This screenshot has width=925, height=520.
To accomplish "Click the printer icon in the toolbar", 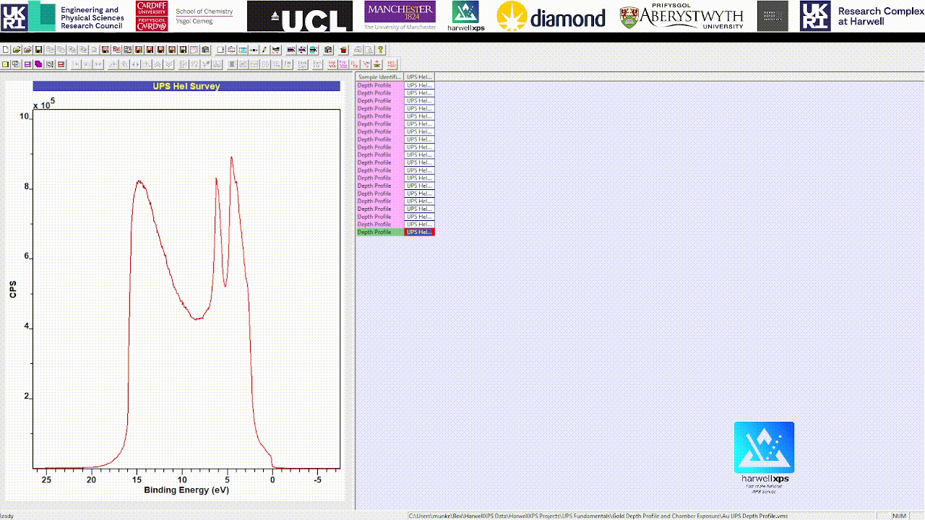I will pos(357,50).
